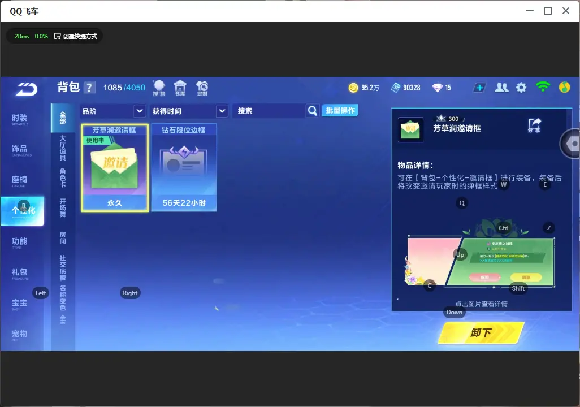The width and height of the screenshot is (580, 407).
Task: Click the 批量操作 batch operation button
Action: click(x=340, y=110)
